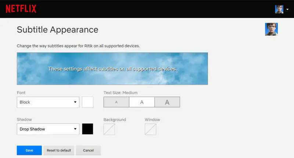Open the black shadow color swatch
Screen dimensions: 294x158
(x=87, y=129)
